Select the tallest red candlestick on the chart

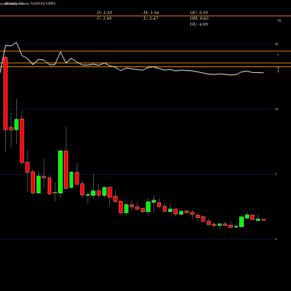coord(5,94)
